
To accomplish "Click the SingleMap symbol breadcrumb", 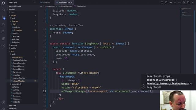I will (81, 6).
